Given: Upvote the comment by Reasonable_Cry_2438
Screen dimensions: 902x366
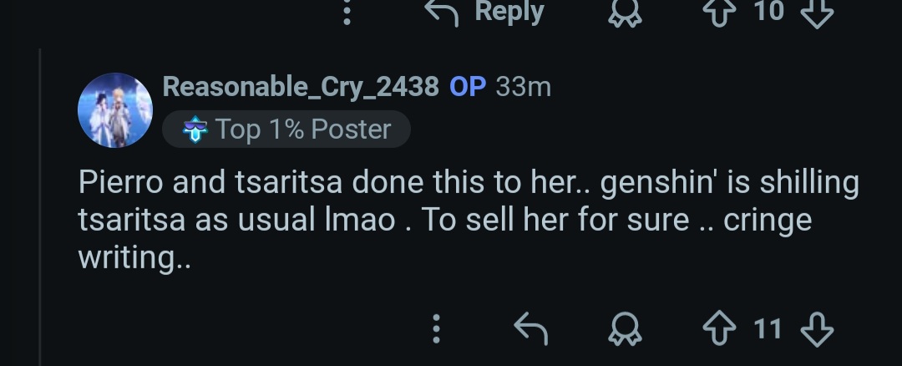Looking at the screenshot, I should tap(719, 329).
